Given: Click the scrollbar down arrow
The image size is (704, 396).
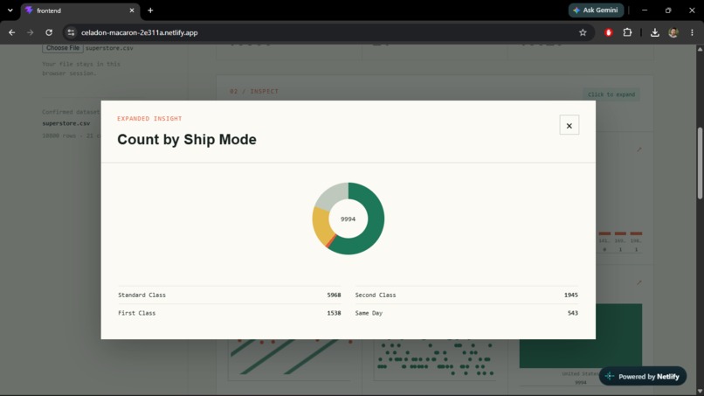Looking at the screenshot, I should click(700, 391).
